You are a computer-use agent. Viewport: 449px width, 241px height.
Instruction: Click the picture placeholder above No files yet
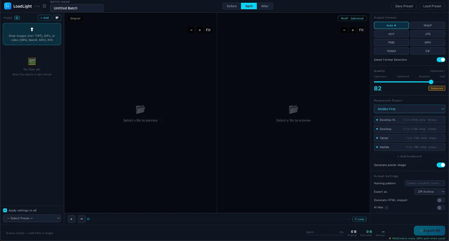(x=32, y=61)
